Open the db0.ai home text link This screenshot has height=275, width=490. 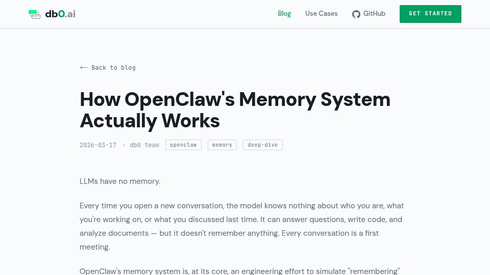pyautogui.click(x=60, y=14)
